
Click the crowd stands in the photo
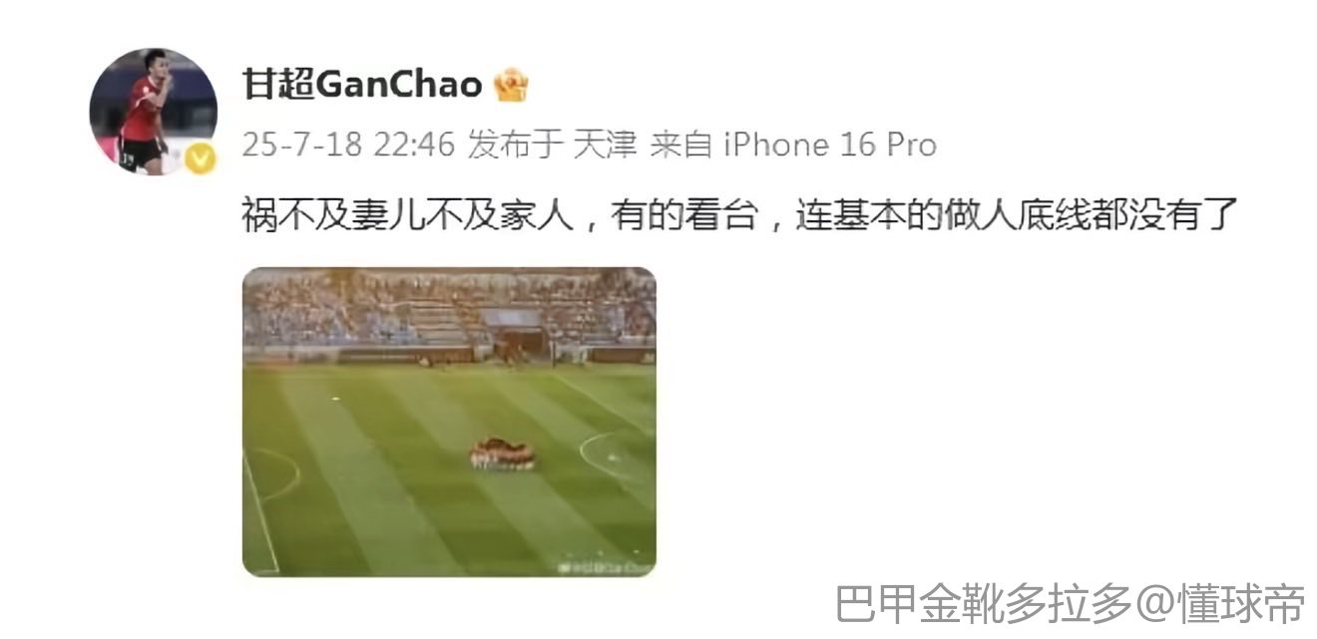[x=449, y=307]
